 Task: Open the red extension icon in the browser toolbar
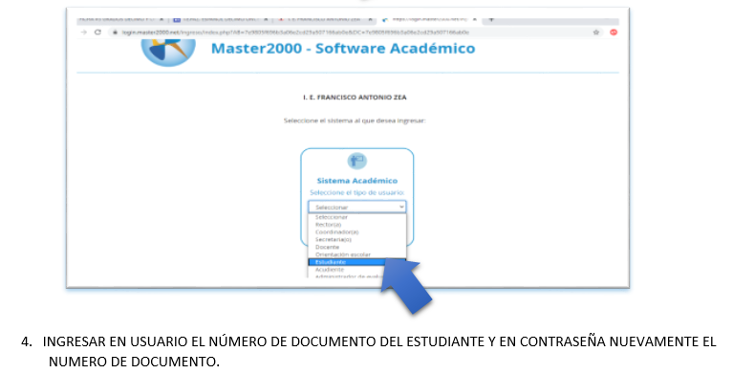[614, 33]
